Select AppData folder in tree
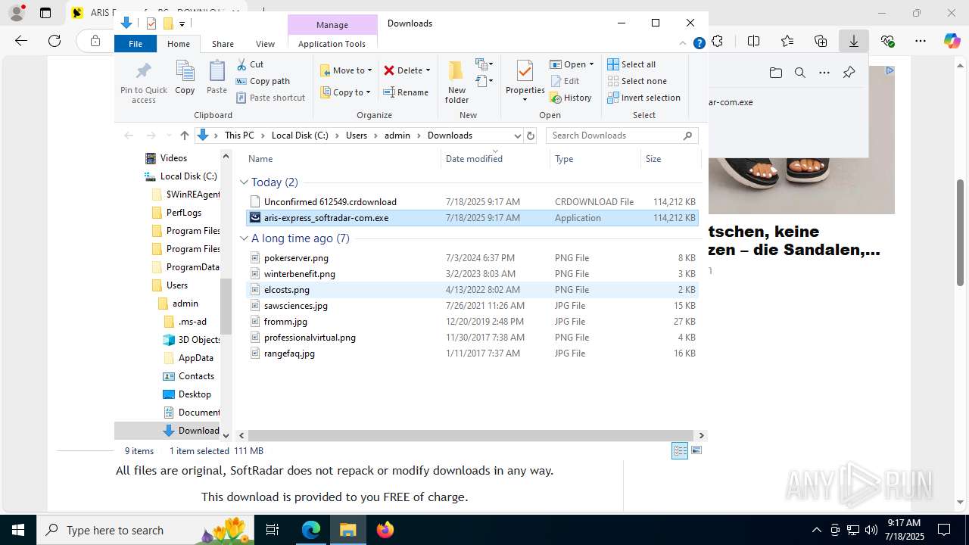Viewport: 969px width, 545px height. [x=195, y=358]
